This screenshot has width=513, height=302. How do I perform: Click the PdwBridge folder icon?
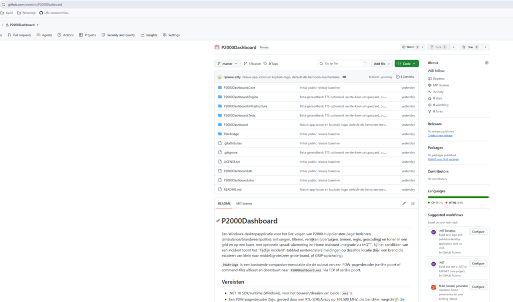click(220, 134)
